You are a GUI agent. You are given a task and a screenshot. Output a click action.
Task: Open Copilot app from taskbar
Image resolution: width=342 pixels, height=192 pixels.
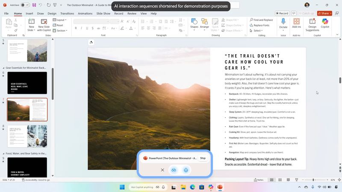click(x=211, y=187)
